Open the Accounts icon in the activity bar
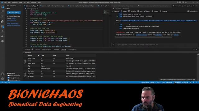Viewport: 199px width, 111px height. (x=2, y=74)
